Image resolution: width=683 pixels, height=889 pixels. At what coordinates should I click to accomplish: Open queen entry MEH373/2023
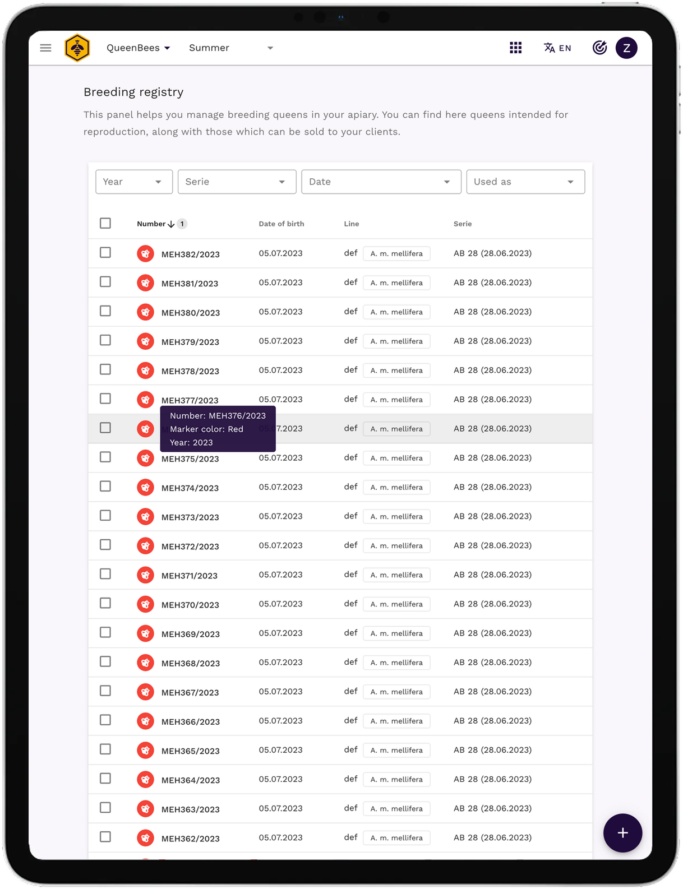(190, 517)
